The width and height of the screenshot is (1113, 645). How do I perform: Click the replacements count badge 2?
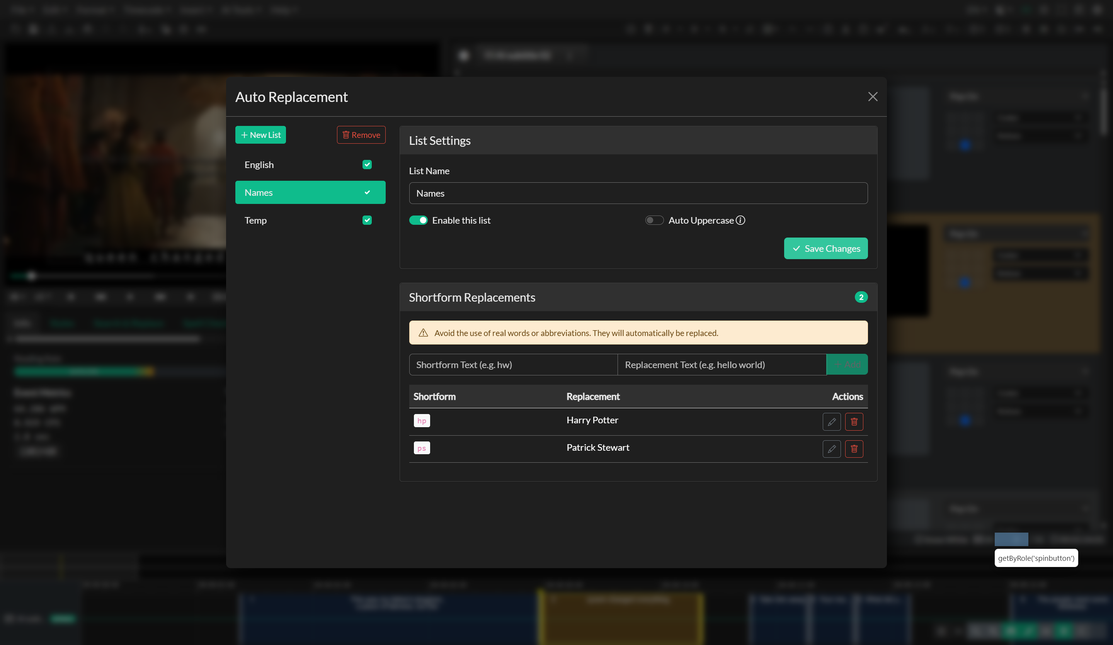(x=861, y=297)
